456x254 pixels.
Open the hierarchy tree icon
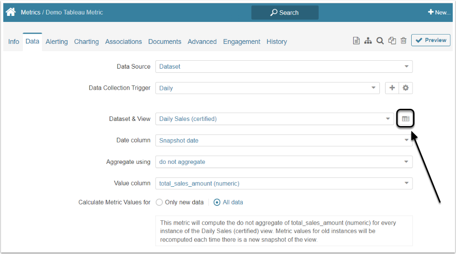368,41
